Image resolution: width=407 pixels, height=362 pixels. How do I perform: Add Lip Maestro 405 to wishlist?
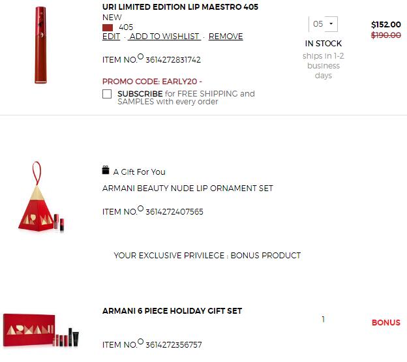click(164, 37)
